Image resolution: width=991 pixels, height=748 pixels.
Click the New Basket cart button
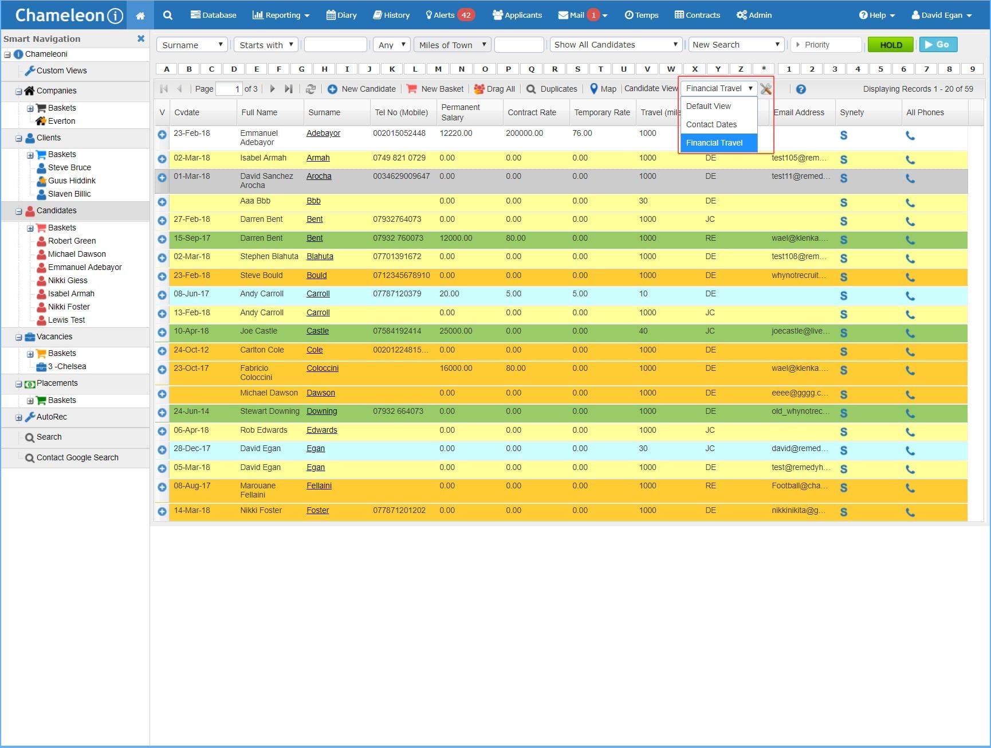[x=435, y=89]
